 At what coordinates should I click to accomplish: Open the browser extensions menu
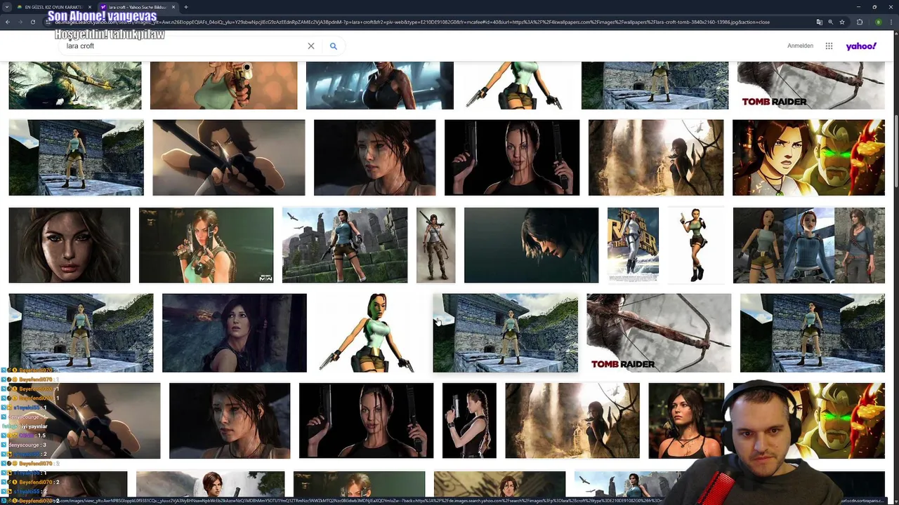[x=860, y=22]
